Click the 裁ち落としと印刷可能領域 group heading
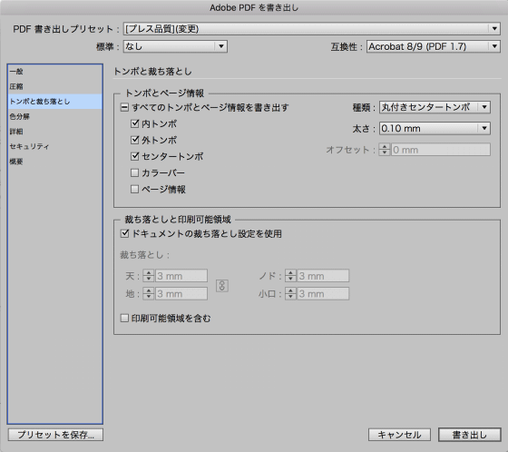This screenshot has height=452, width=508. pos(178,220)
